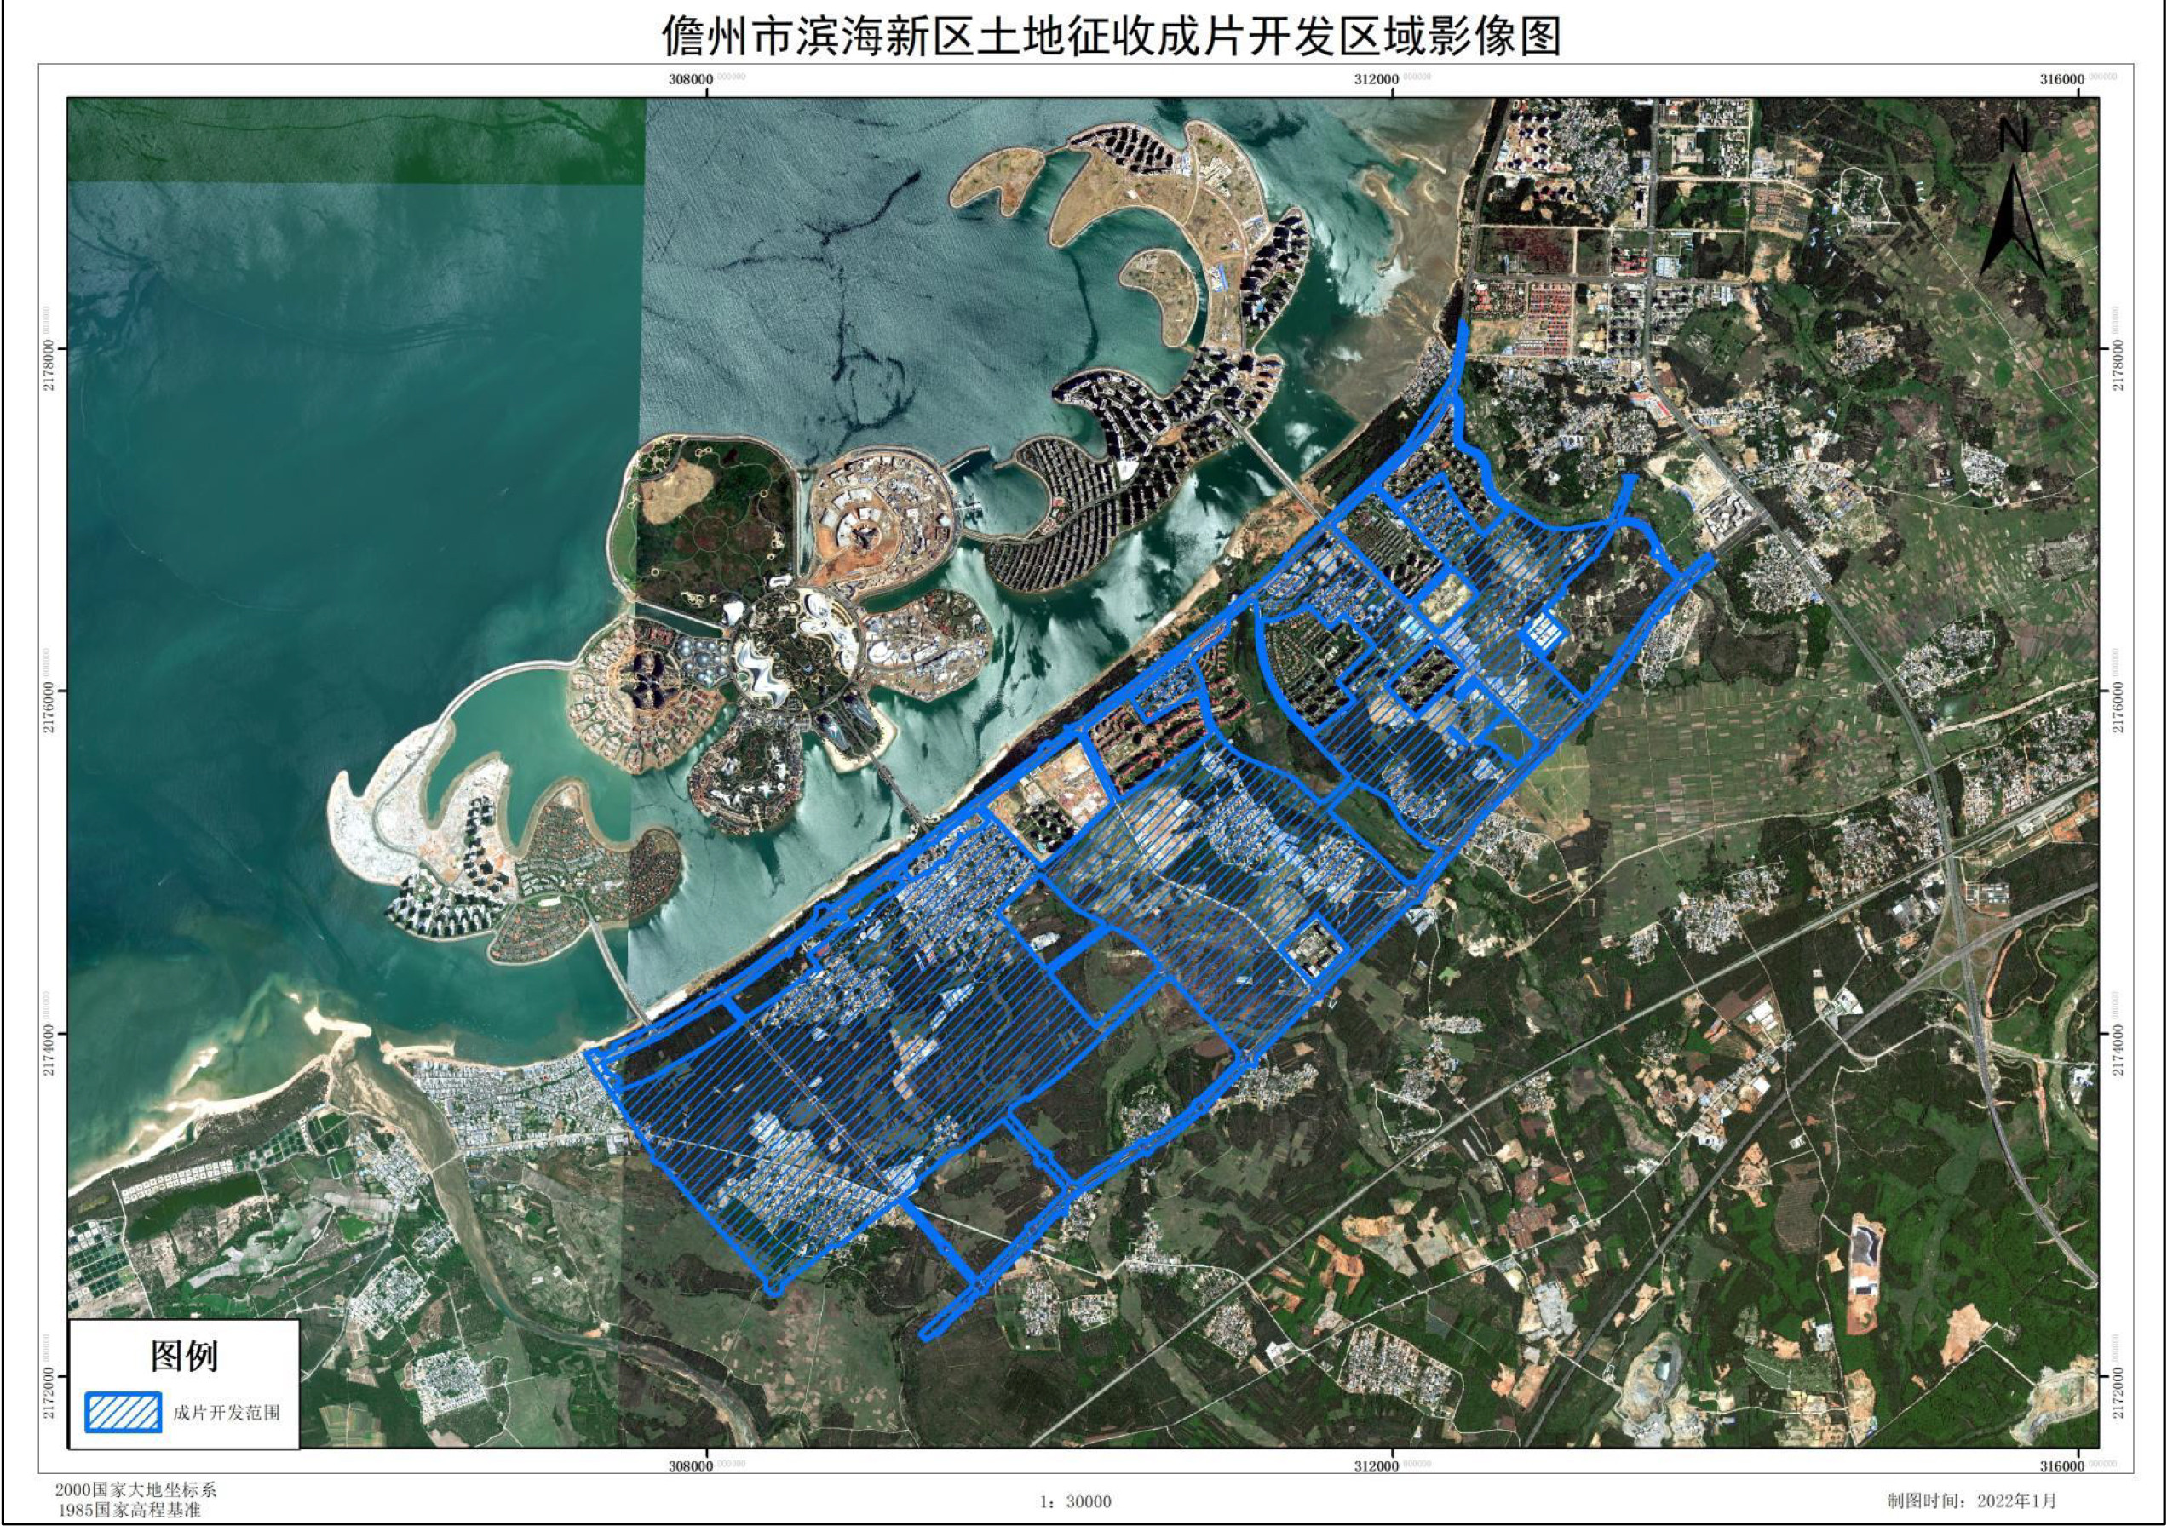Click the 图例 legend header
This screenshot has height=1526, width=2173.
(x=186, y=1354)
